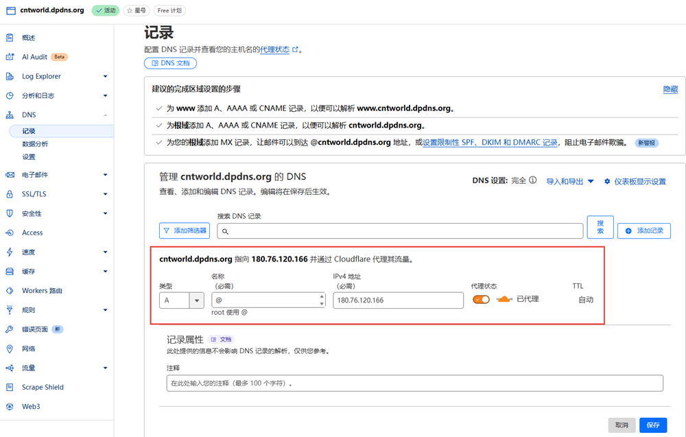
Task: Expand the SSL/TLS menu arrow
Action: [x=105, y=194]
